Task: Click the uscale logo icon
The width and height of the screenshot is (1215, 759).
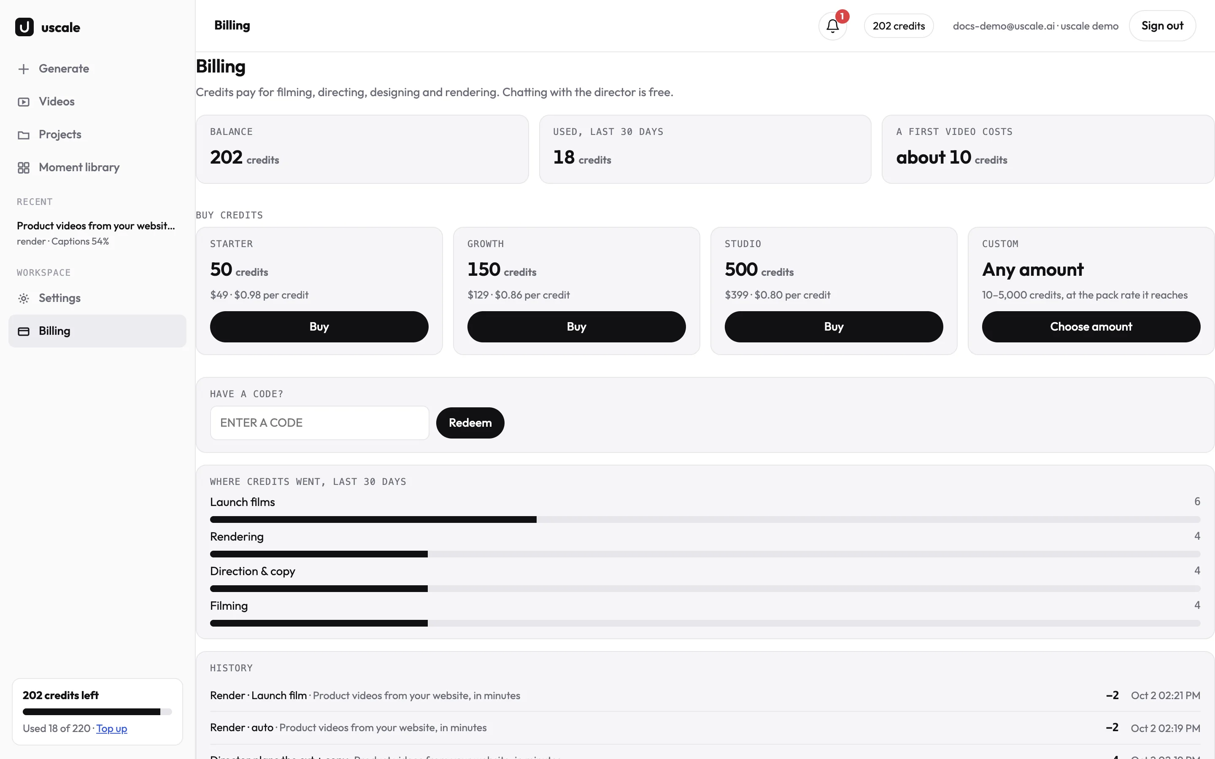Action: click(x=24, y=27)
